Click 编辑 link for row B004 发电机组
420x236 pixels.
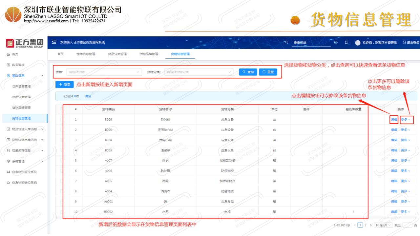click(394, 140)
